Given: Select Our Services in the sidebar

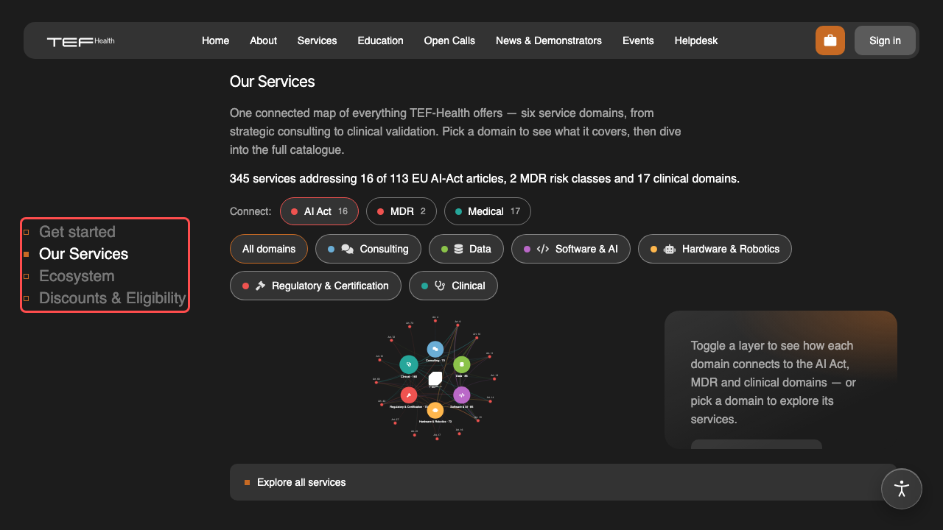Looking at the screenshot, I should pyautogui.click(x=84, y=254).
